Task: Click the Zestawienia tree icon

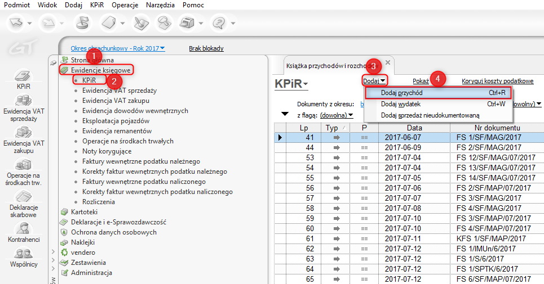Action: click(x=64, y=263)
